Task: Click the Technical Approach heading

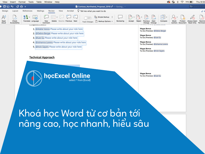Action: coord(42,57)
